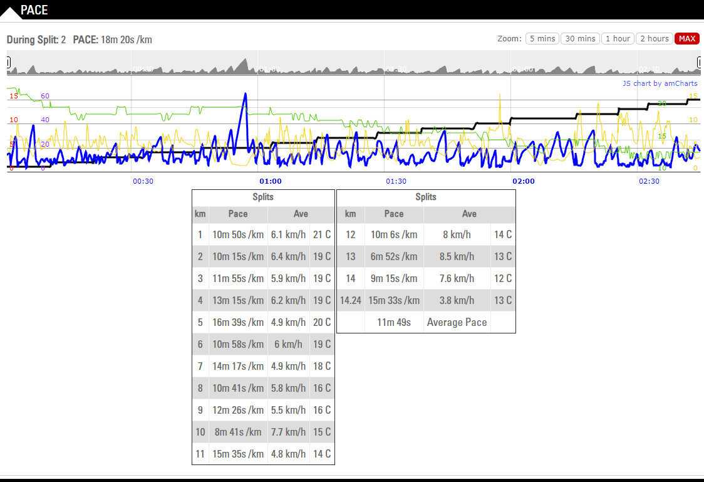This screenshot has height=482, width=704.
Task: Click the 01:00 time axis label
Action: pyautogui.click(x=270, y=181)
